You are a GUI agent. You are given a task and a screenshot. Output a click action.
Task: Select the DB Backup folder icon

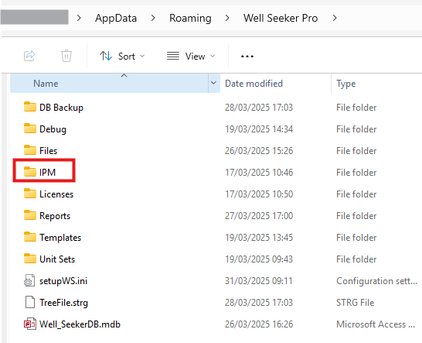pos(30,107)
